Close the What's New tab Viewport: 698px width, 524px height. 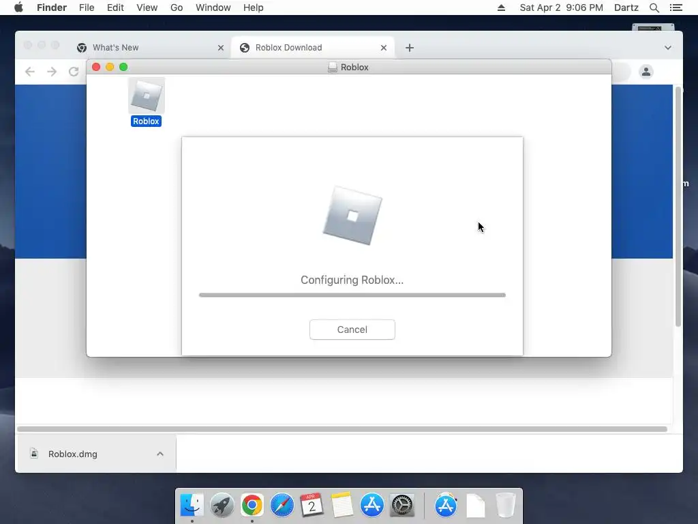point(220,48)
